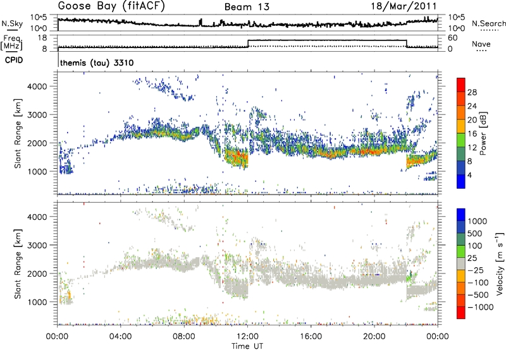
Task: Click the 'CPID' row label
Action: (14, 60)
